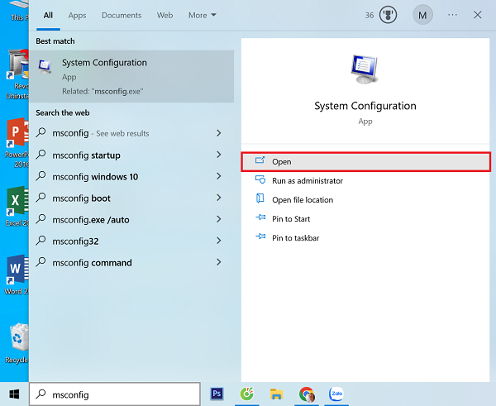Open Photoshop from the taskbar
The height and width of the screenshot is (406, 496).
coord(218,394)
